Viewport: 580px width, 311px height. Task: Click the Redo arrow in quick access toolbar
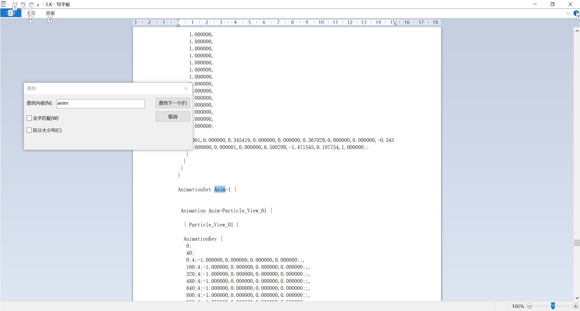(31, 5)
